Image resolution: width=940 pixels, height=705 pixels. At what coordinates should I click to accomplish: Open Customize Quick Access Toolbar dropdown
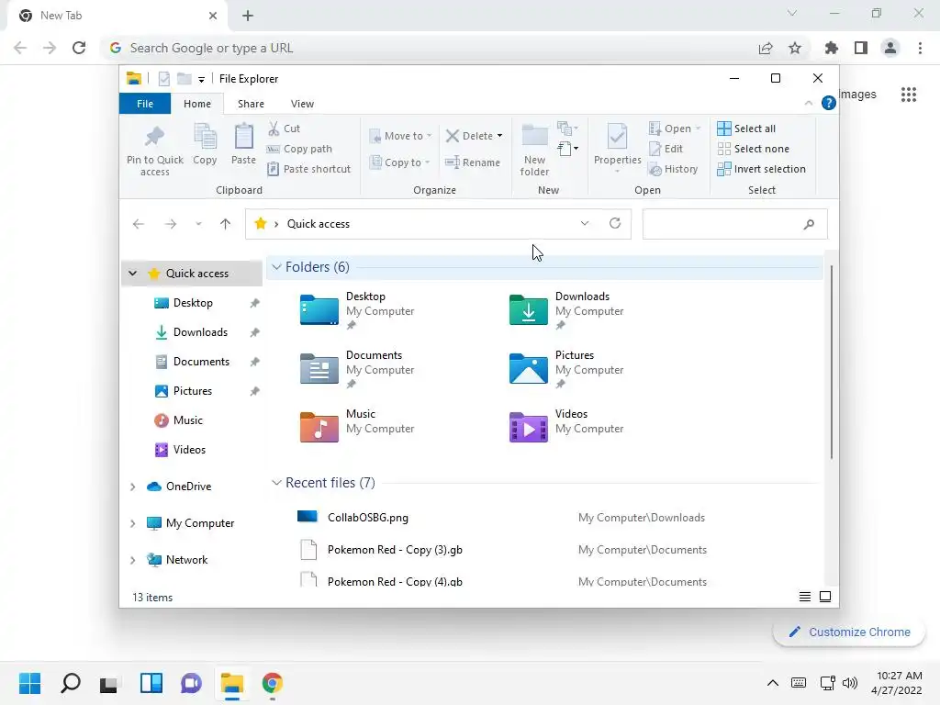201,79
